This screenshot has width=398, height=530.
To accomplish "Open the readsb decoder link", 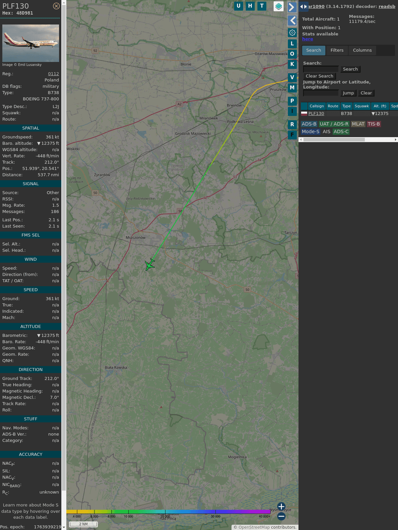I will [387, 7].
